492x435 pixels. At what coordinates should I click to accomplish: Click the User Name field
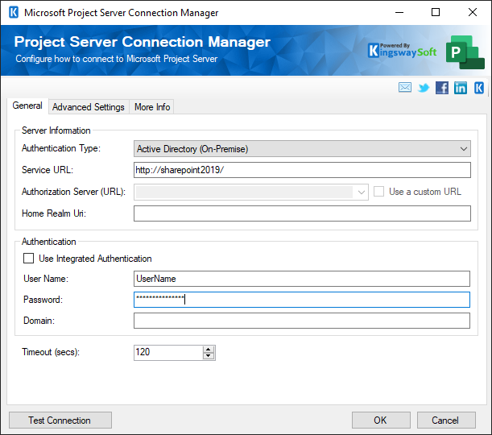[302, 279]
